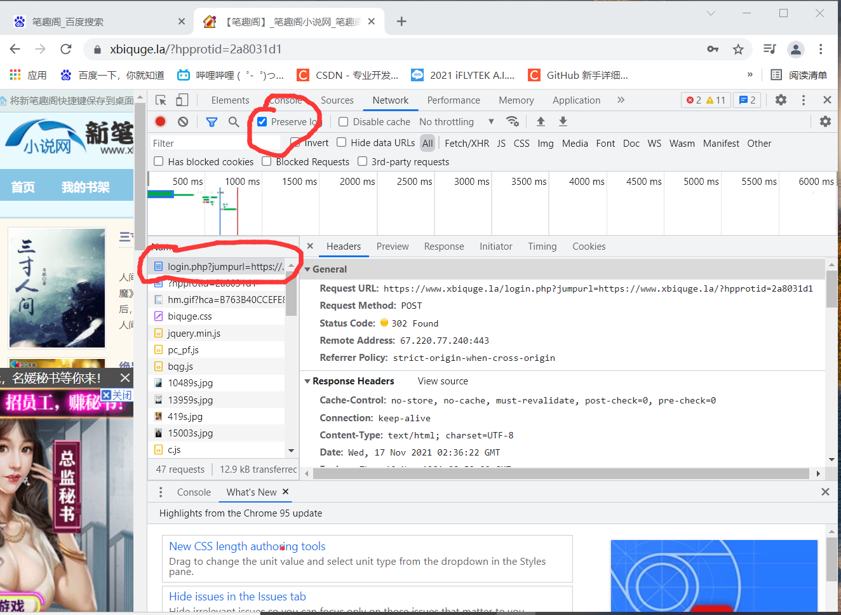Screen dimensions: 841x615
Task: Open network conditions wifi icon
Action: pyautogui.click(x=513, y=121)
